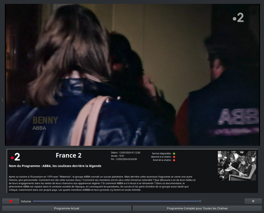Click the France 2 watermark in the video

[238, 18]
